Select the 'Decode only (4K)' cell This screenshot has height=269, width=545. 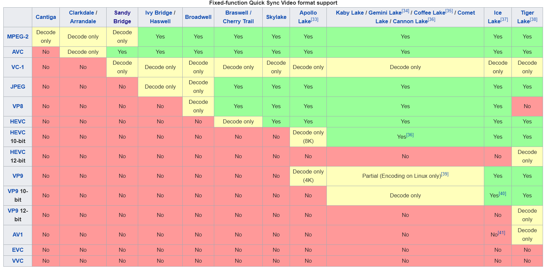click(x=308, y=176)
